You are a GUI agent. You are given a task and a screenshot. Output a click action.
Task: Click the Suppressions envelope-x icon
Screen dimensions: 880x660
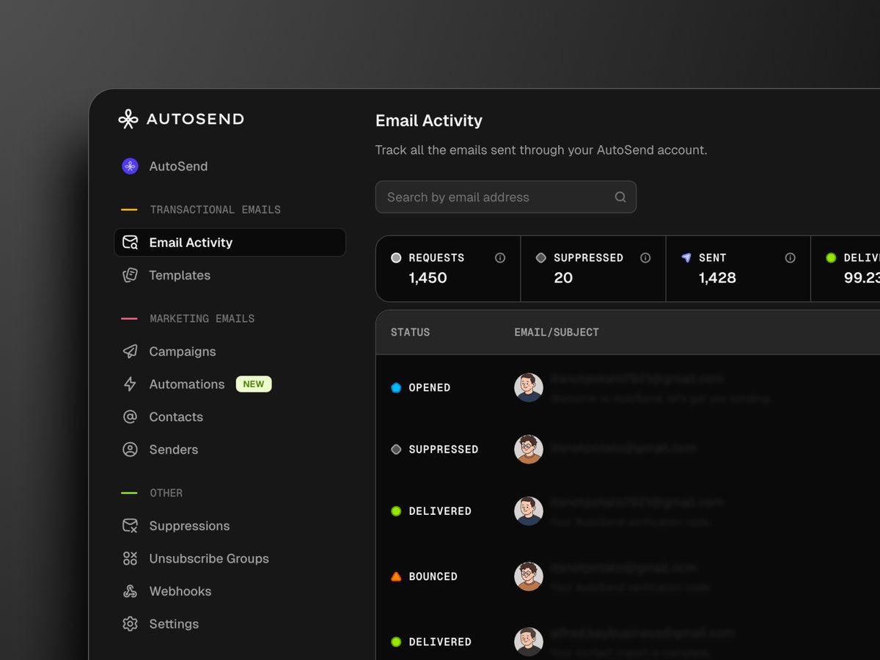130,526
